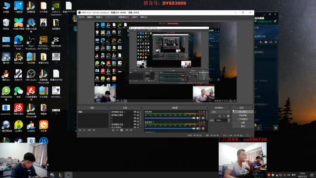Click the 退出 button in controls

pos(243,127)
